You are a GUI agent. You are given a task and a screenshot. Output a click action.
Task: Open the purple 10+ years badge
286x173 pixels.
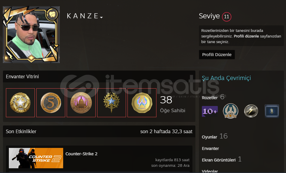pyautogui.click(x=210, y=111)
